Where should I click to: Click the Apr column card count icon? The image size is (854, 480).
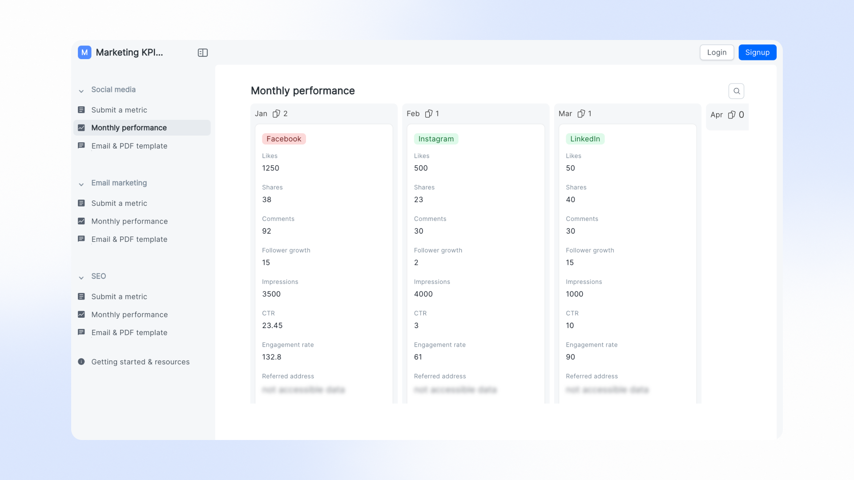[732, 115]
